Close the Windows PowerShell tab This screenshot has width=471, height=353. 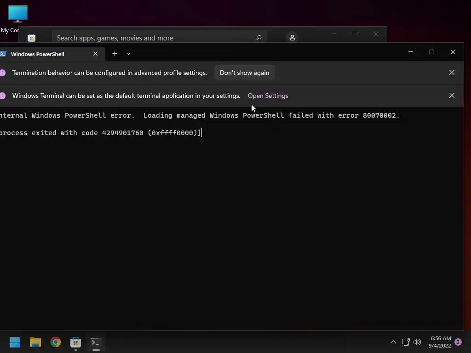(96, 54)
